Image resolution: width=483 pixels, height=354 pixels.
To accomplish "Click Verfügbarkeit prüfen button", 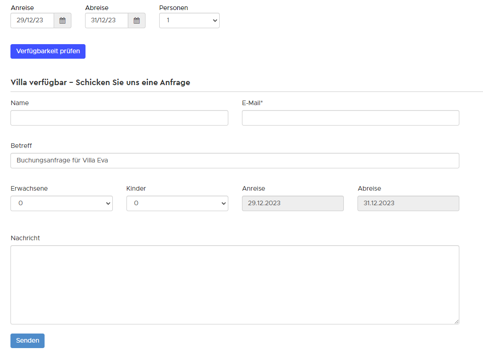I will (48, 51).
